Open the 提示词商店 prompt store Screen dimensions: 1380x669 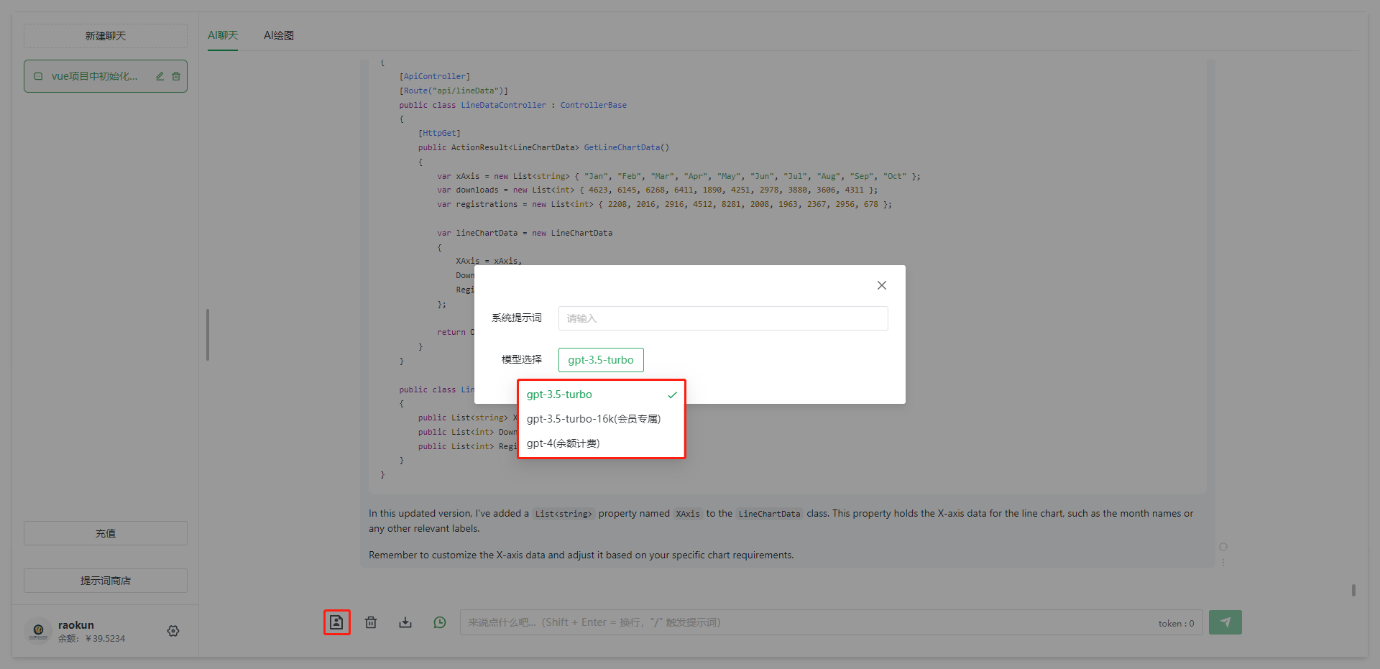click(106, 581)
